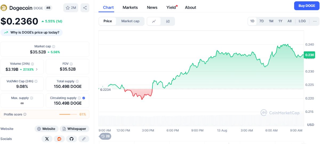Enable LOG scale on chart
Screen dimensions: 320x144
coord(302,21)
